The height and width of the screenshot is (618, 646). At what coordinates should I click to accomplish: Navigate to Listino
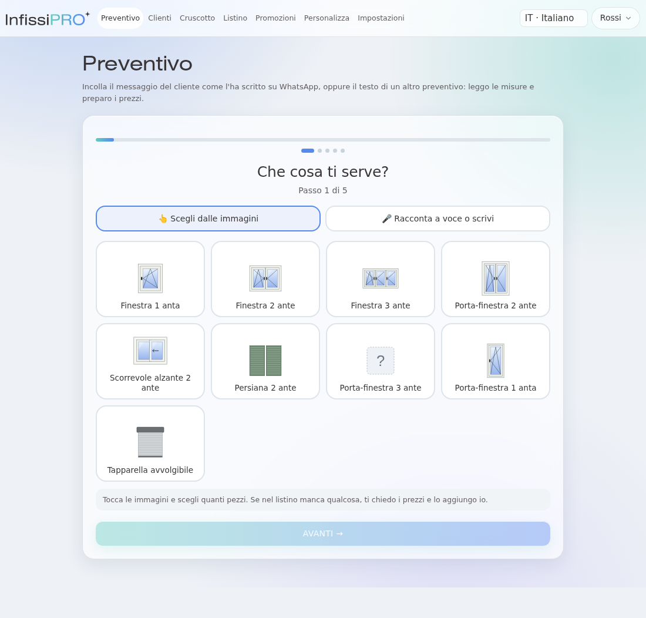pos(235,18)
